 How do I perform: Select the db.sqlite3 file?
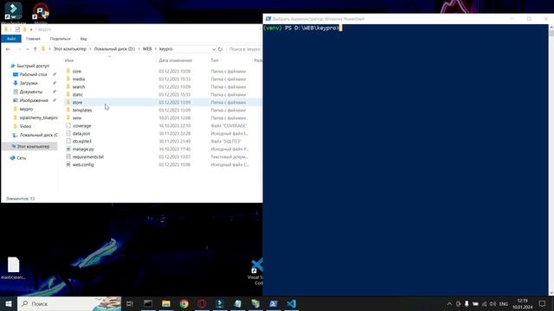tap(81, 141)
